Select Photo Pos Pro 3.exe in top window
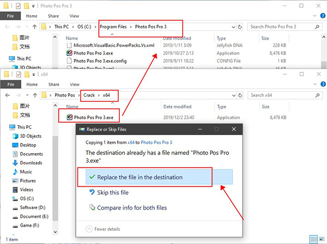327x244 pixels. click(93, 53)
